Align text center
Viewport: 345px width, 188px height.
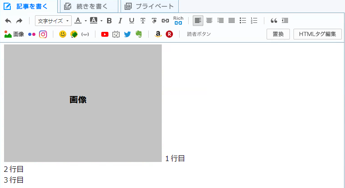click(209, 21)
